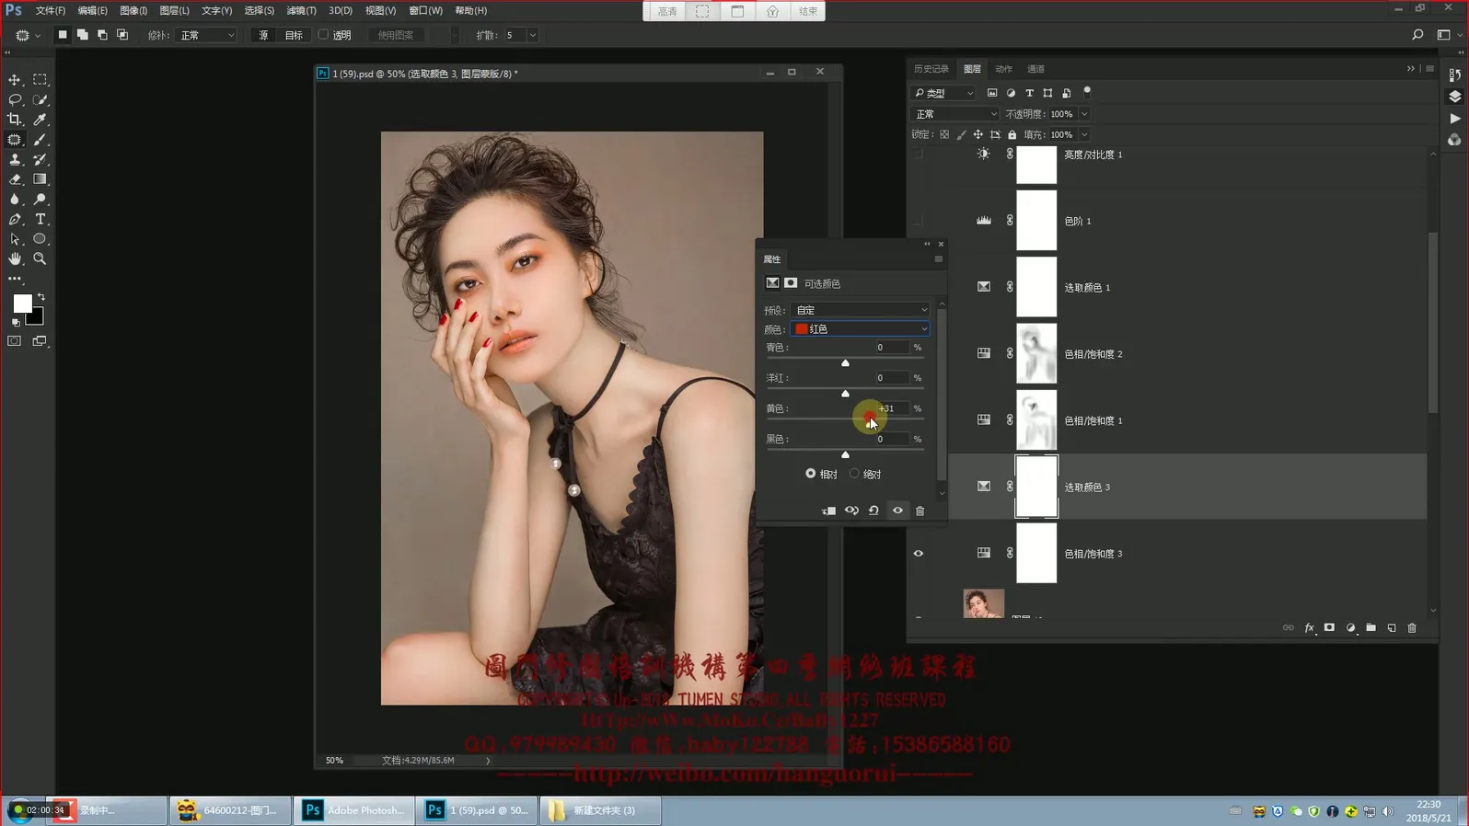
Task: Open the layer blend mode 正常 dropdown
Action: (x=954, y=114)
